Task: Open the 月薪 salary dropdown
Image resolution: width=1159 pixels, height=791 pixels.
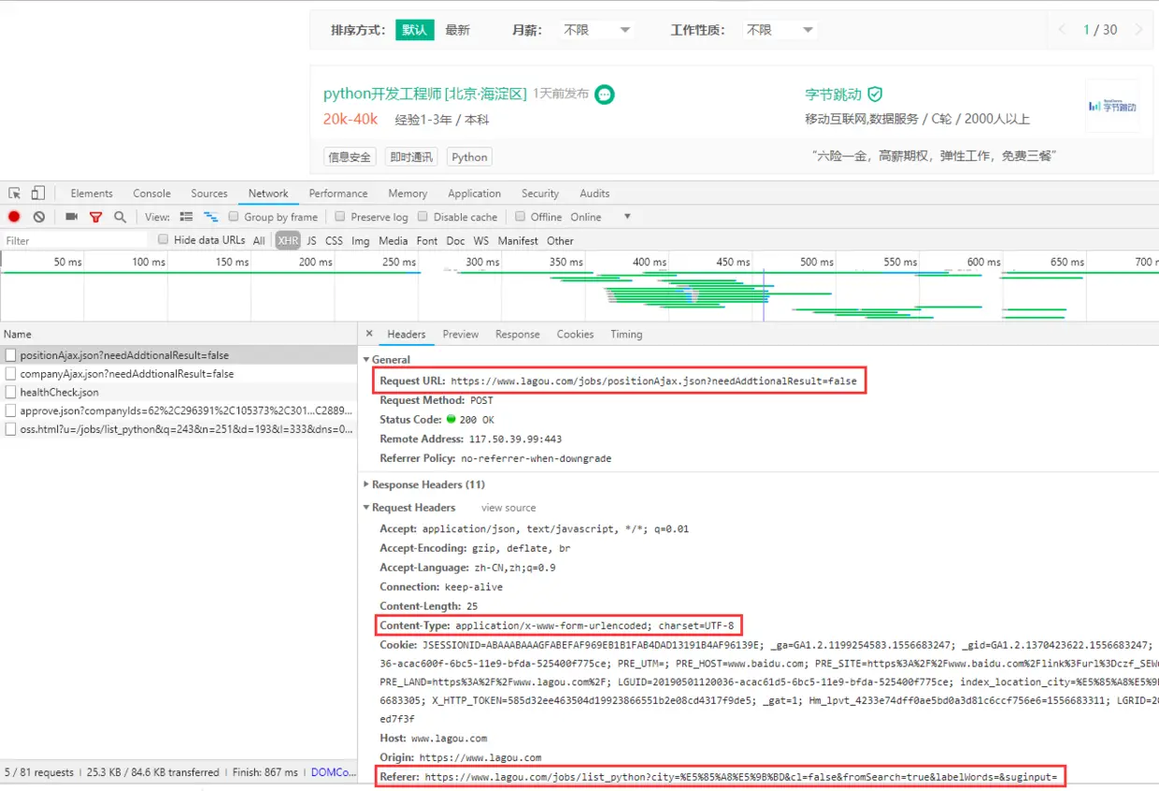Action: (596, 30)
